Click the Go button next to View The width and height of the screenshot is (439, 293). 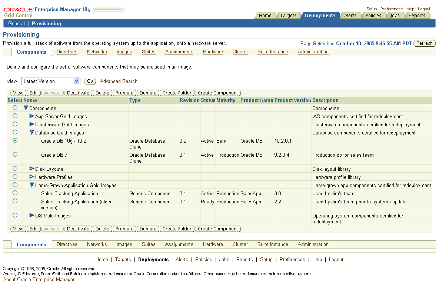(90, 81)
